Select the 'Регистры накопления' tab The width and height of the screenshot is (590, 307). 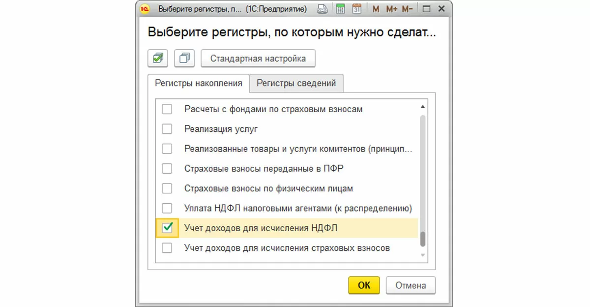click(199, 83)
